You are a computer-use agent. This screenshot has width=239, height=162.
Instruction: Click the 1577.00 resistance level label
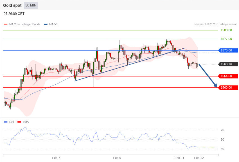[x=226, y=39]
